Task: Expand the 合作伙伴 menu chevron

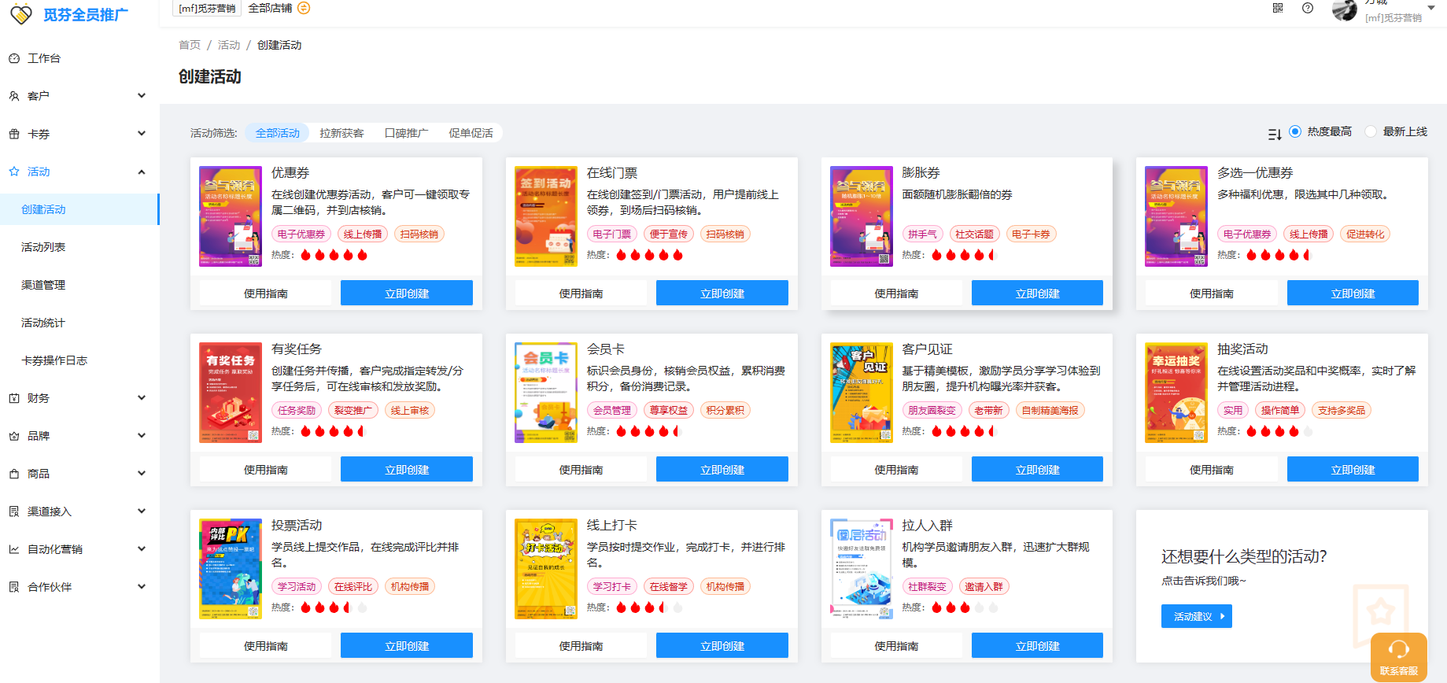Action: coord(142,587)
